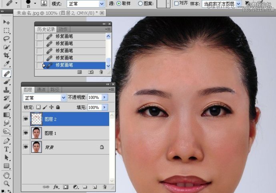Select the 取样 source radio button
Viewport: 276px width, 193px height.
119,4
